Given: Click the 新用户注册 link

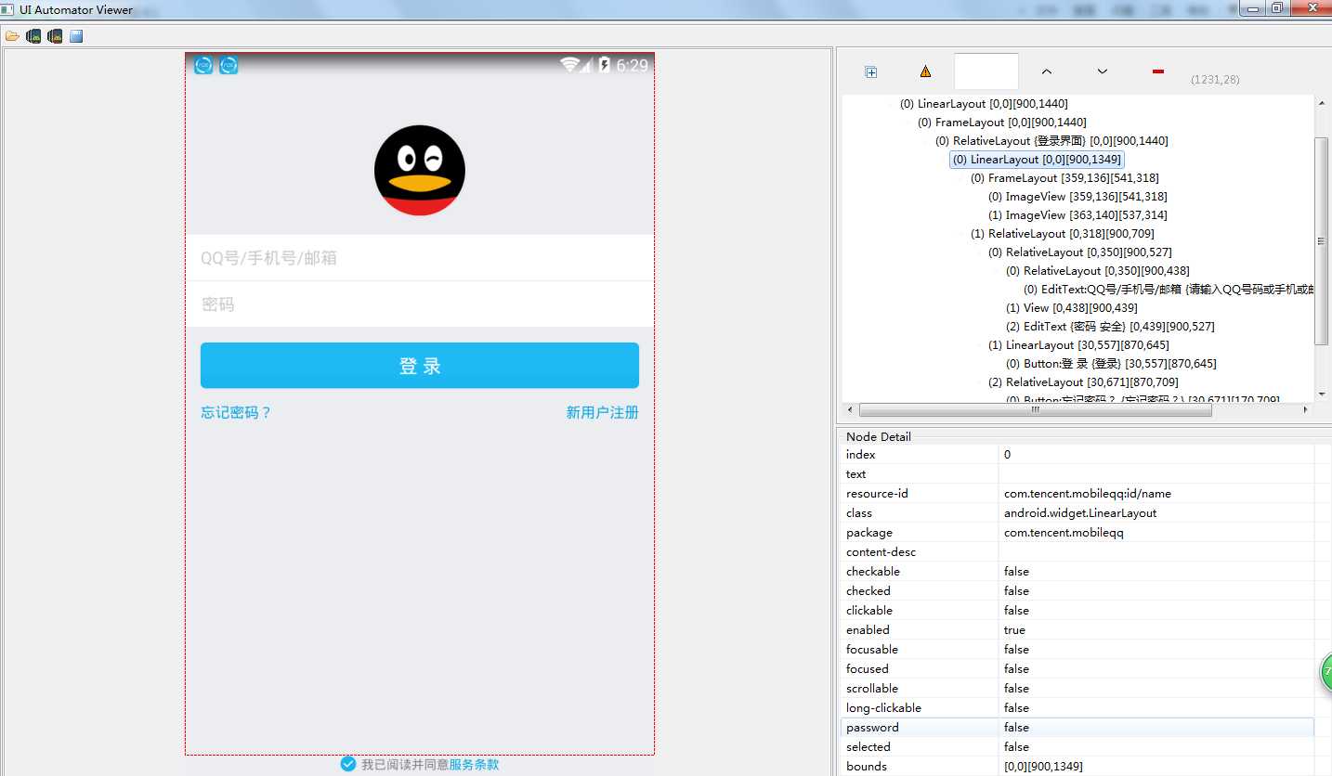Looking at the screenshot, I should click(603, 412).
